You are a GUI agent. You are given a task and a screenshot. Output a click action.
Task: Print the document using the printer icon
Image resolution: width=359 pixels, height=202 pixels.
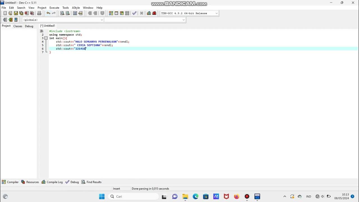[x=39, y=13]
